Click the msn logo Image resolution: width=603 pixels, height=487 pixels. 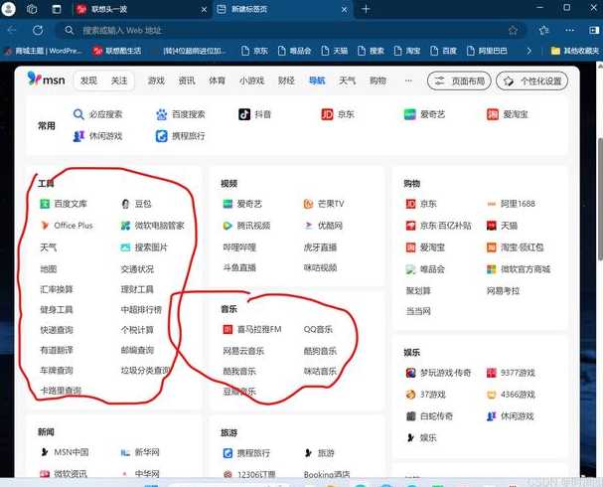46,79
